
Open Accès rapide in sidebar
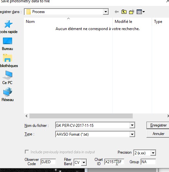(8, 27)
